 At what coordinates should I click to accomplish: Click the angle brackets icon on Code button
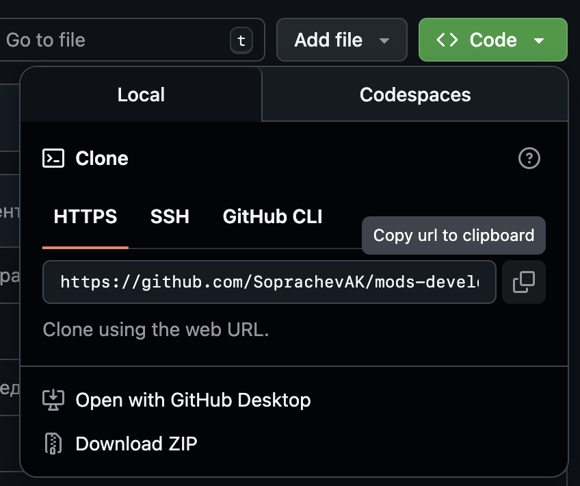pyautogui.click(x=447, y=40)
